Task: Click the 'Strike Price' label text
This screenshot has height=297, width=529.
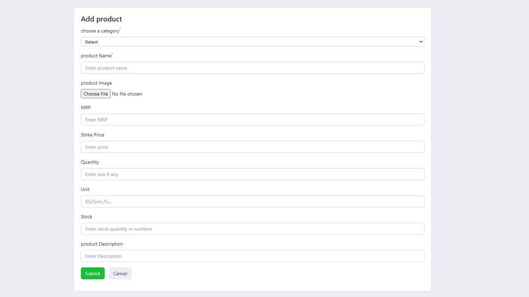Action: (x=93, y=135)
